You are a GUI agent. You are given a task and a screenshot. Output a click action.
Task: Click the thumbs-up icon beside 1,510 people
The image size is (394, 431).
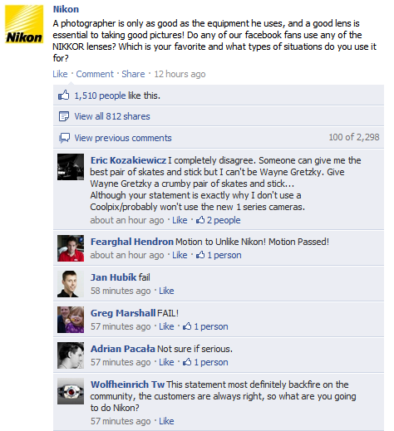[63, 96]
